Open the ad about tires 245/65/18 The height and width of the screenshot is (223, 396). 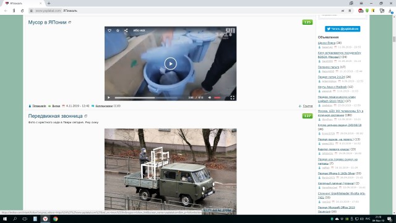(340, 125)
